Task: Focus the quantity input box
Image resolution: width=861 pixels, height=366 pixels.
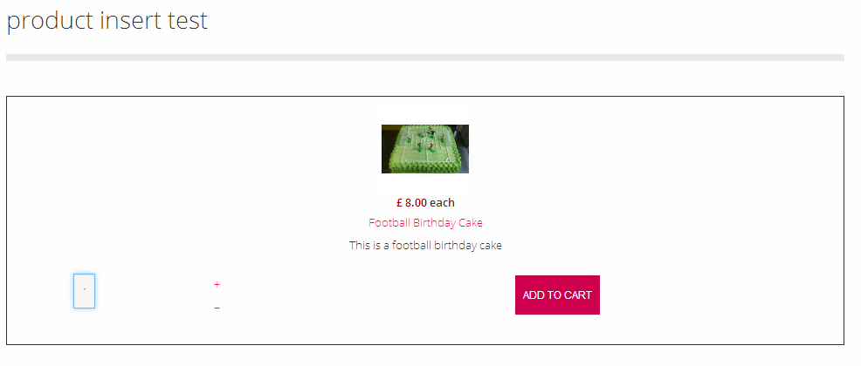Action: coord(85,291)
